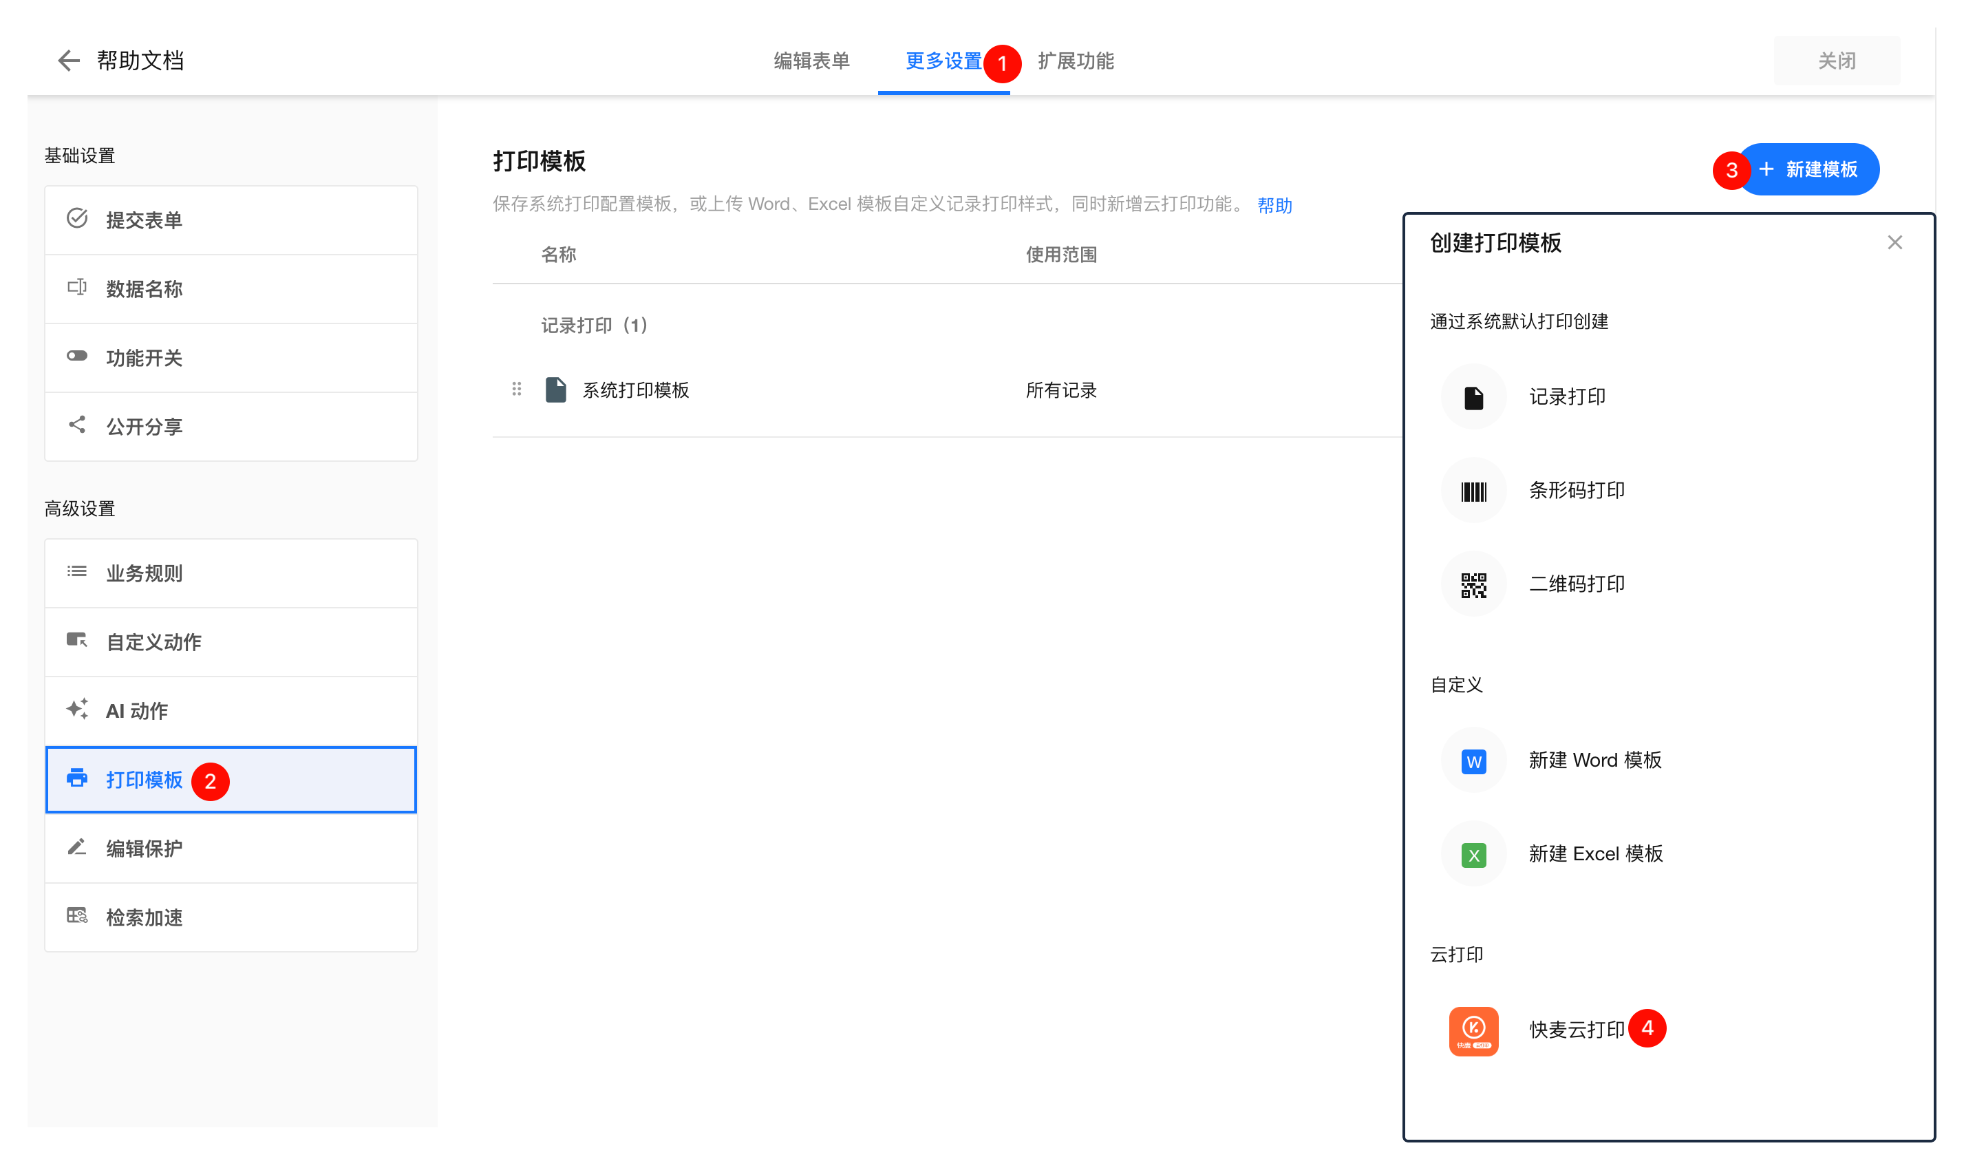Viewport: 1964px width, 1170px height.
Task: Open the 帮助 link in description
Action: point(1274,206)
